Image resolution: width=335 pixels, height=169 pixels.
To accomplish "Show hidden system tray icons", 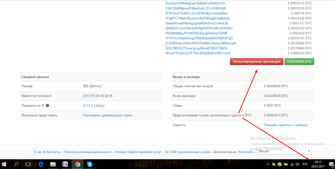I will click(267, 164).
